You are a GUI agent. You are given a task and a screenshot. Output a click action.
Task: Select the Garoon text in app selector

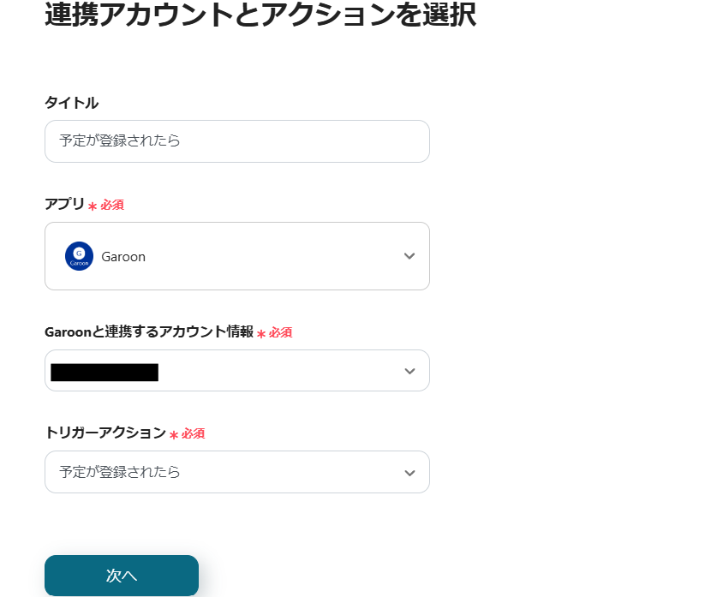(123, 257)
